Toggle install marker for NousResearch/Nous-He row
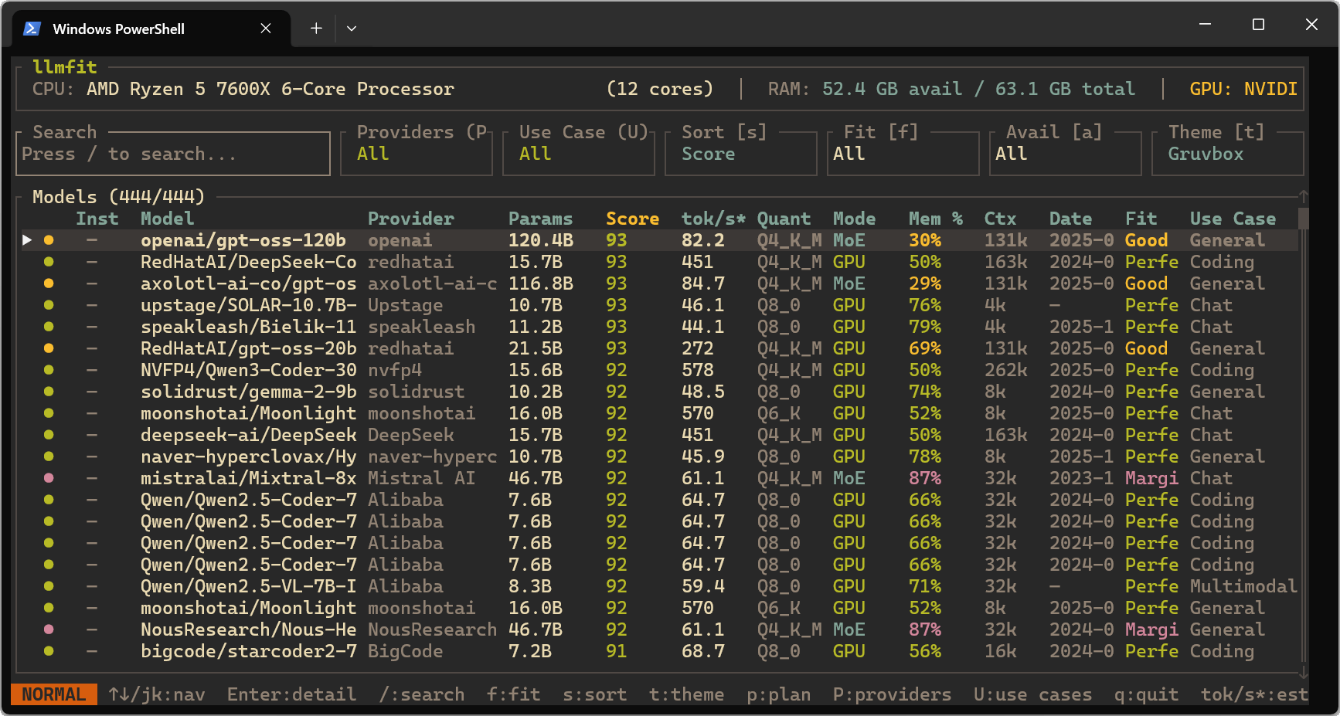Screen dimensions: 1340x716 (x=92, y=629)
